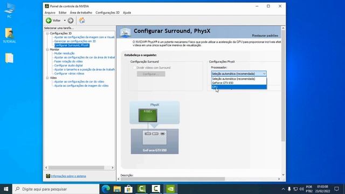This screenshot has height=194, width=345.
Task: Collapse the Vídeo tree node
Action: (x=47, y=78)
